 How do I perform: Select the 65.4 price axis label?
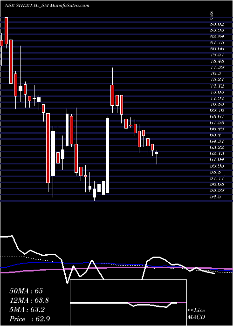[x=215, y=135]
